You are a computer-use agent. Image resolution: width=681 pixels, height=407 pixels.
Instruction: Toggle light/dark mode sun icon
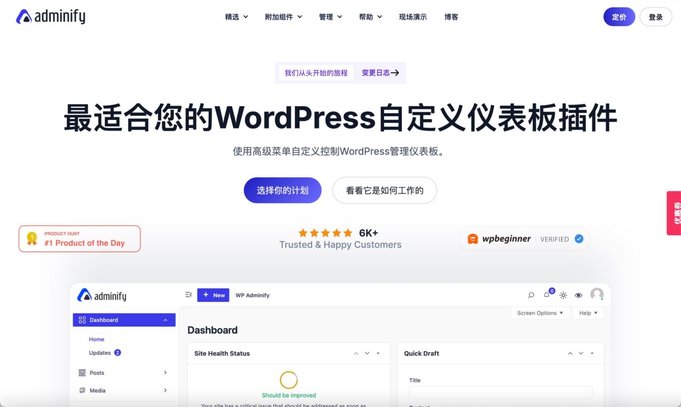tap(563, 295)
